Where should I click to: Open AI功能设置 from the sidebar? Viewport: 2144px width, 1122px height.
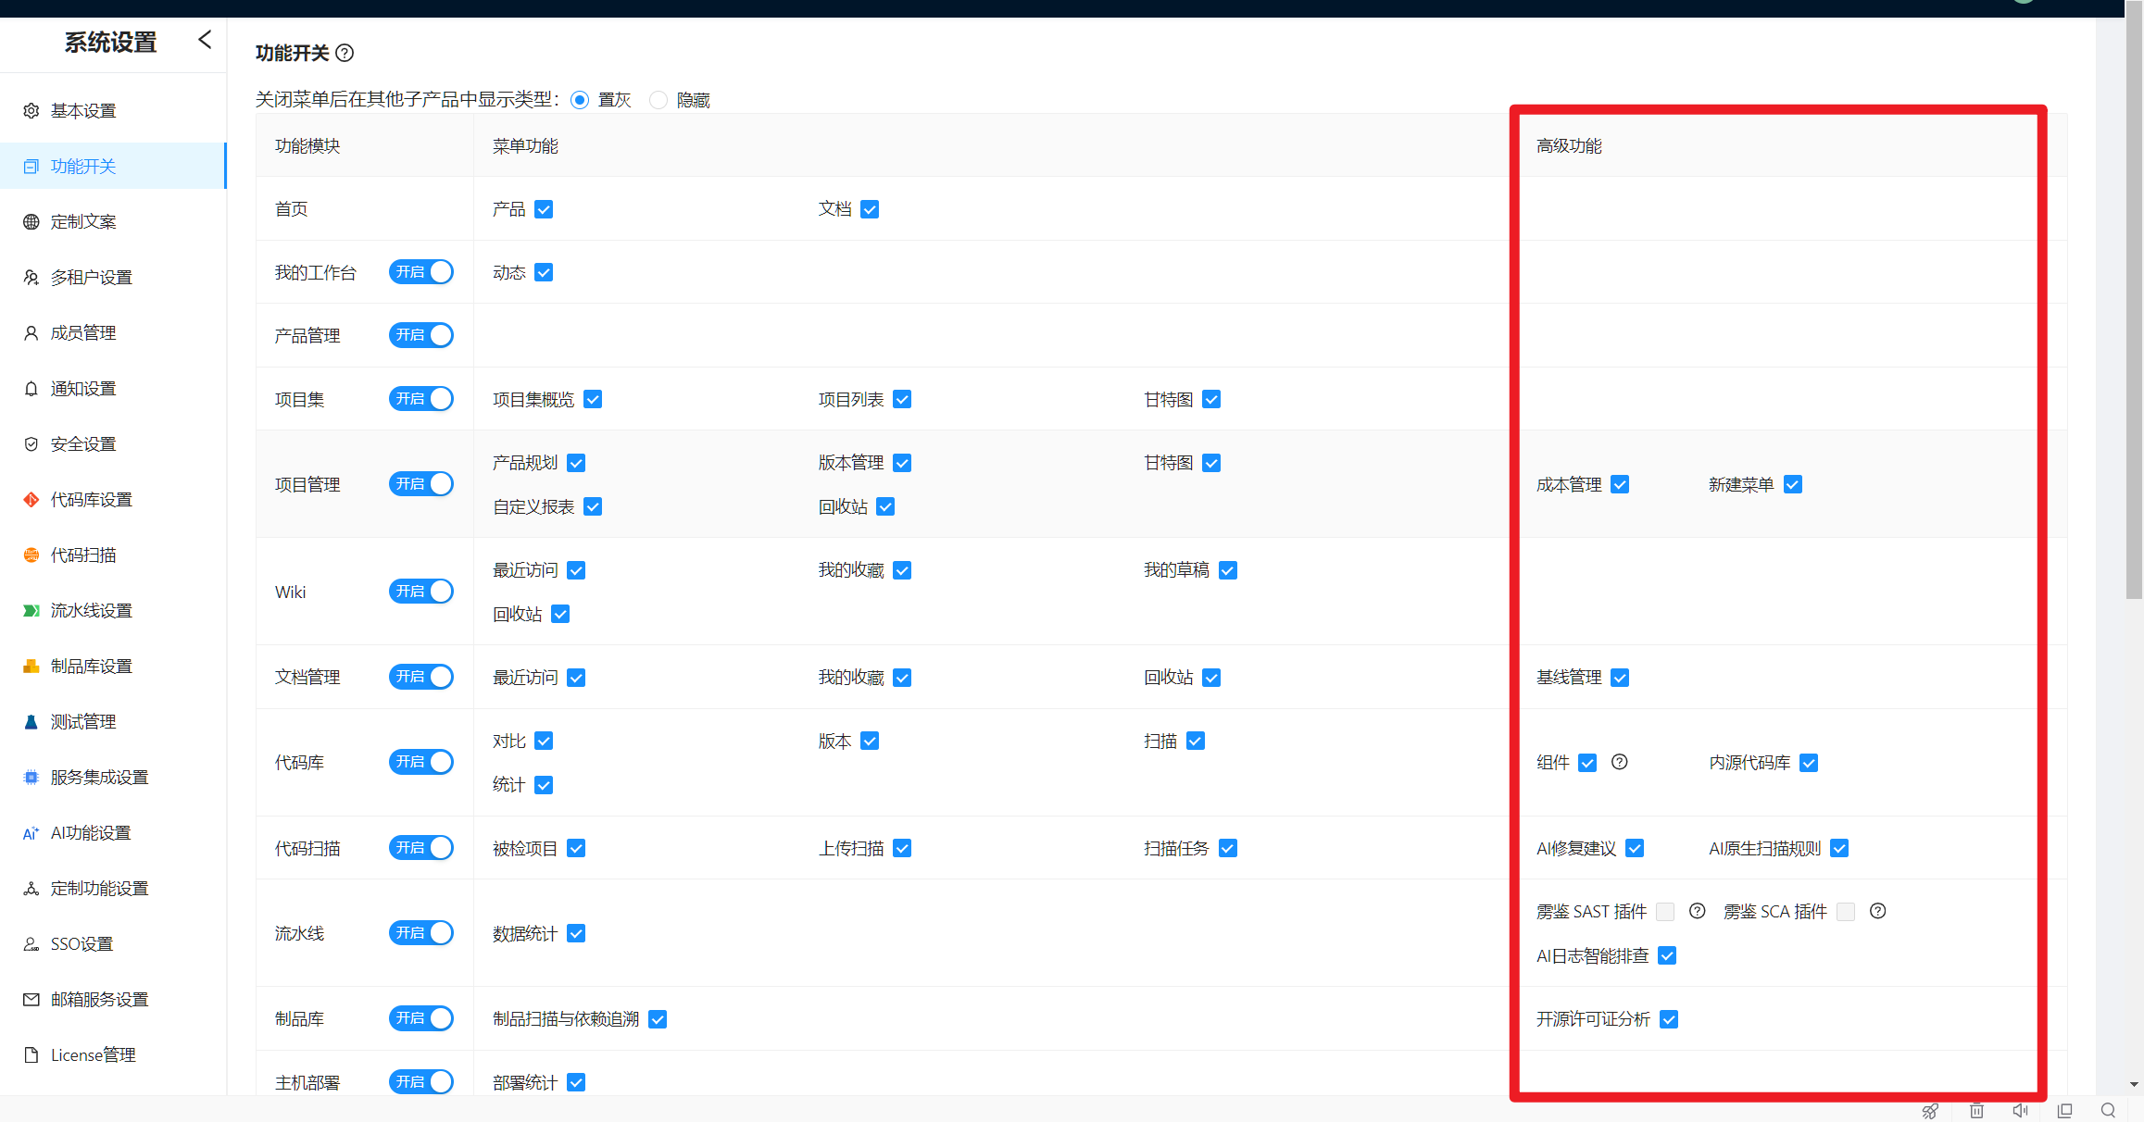pos(91,833)
